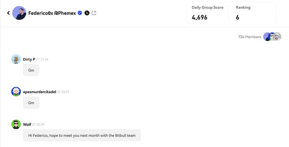Screen dimensions: 289x147
Task: Click Wolf's message about Bitbull team
Action: [x=82, y=135]
